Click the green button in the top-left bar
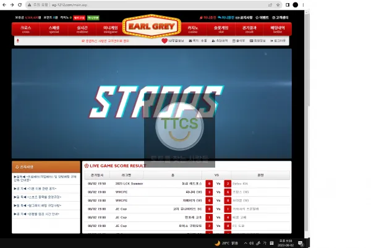The image size is (371, 248). click(x=93, y=18)
